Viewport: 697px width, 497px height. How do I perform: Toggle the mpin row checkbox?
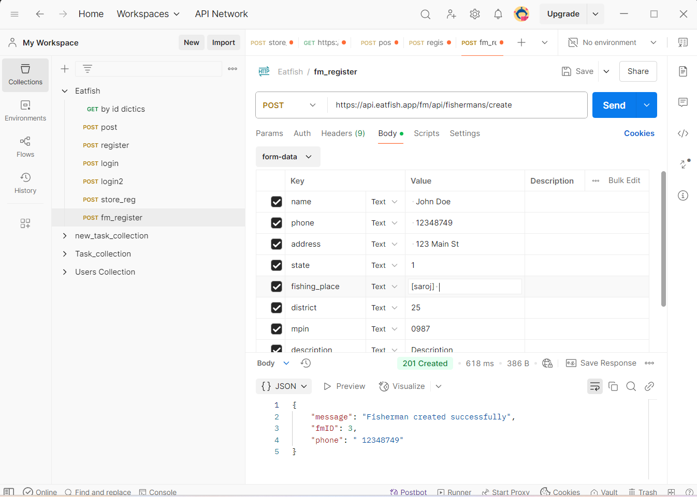(277, 329)
